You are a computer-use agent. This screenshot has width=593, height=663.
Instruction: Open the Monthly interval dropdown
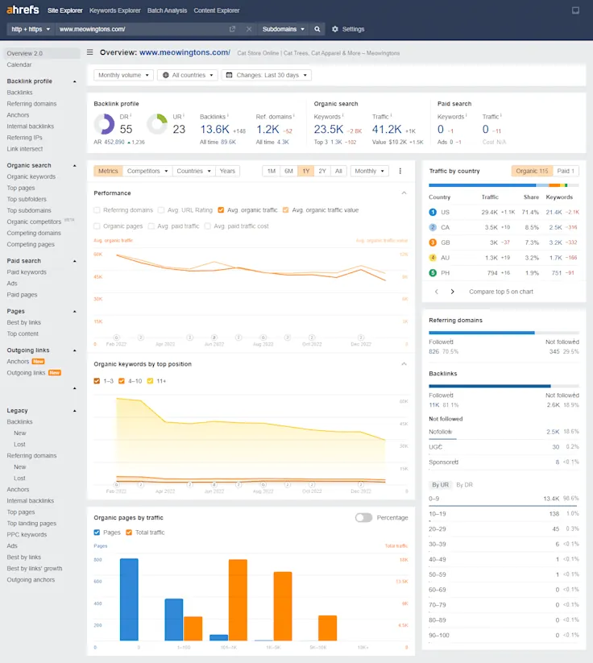coord(369,171)
